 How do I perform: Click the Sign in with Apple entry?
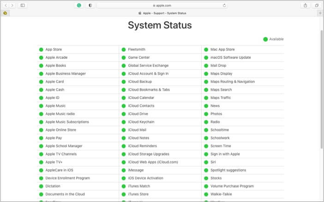pos(225,154)
